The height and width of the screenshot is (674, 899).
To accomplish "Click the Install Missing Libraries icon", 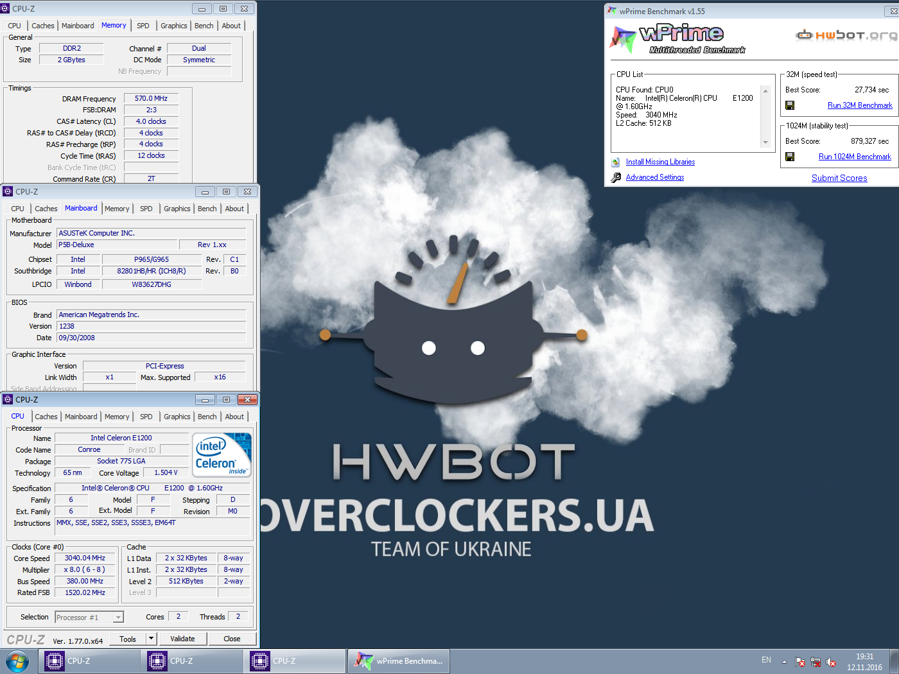I will 616,162.
